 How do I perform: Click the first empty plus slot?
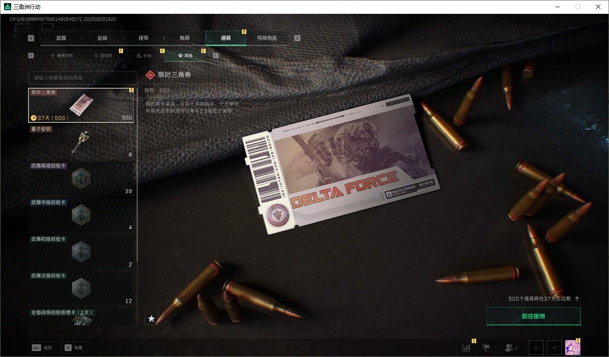pyautogui.click(x=536, y=347)
